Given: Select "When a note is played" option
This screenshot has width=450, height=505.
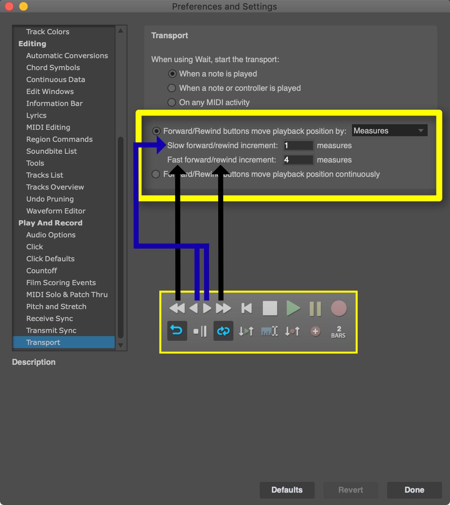Looking at the screenshot, I should tap(172, 74).
